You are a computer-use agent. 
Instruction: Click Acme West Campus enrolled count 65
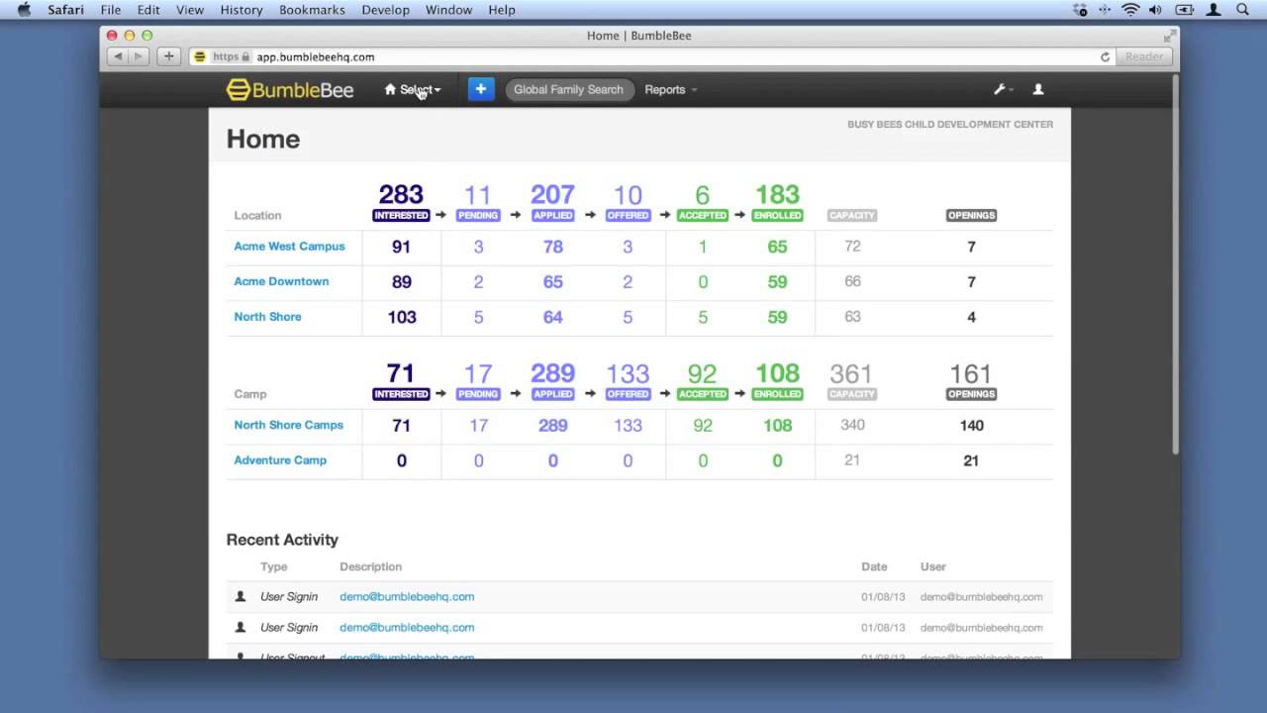point(777,247)
